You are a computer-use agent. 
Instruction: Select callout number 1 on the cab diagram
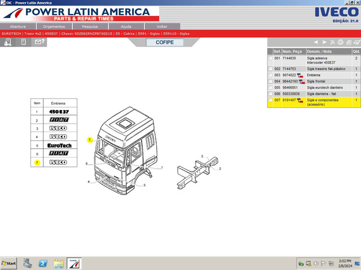click(162, 168)
